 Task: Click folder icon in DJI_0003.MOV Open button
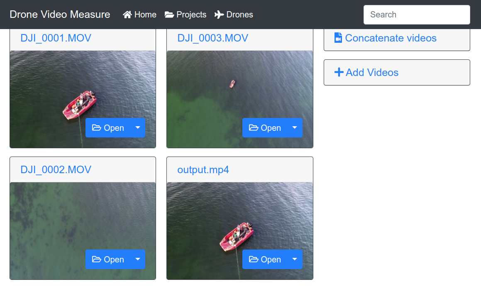(254, 127)
